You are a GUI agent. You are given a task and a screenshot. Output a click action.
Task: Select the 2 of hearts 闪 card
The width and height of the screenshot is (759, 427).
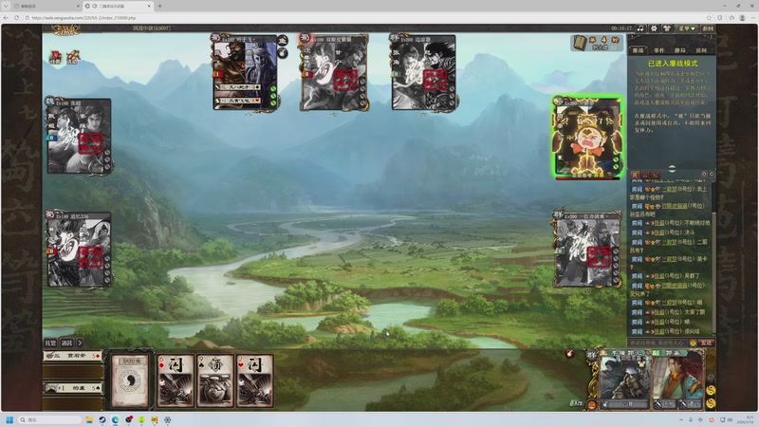(254, 381)
